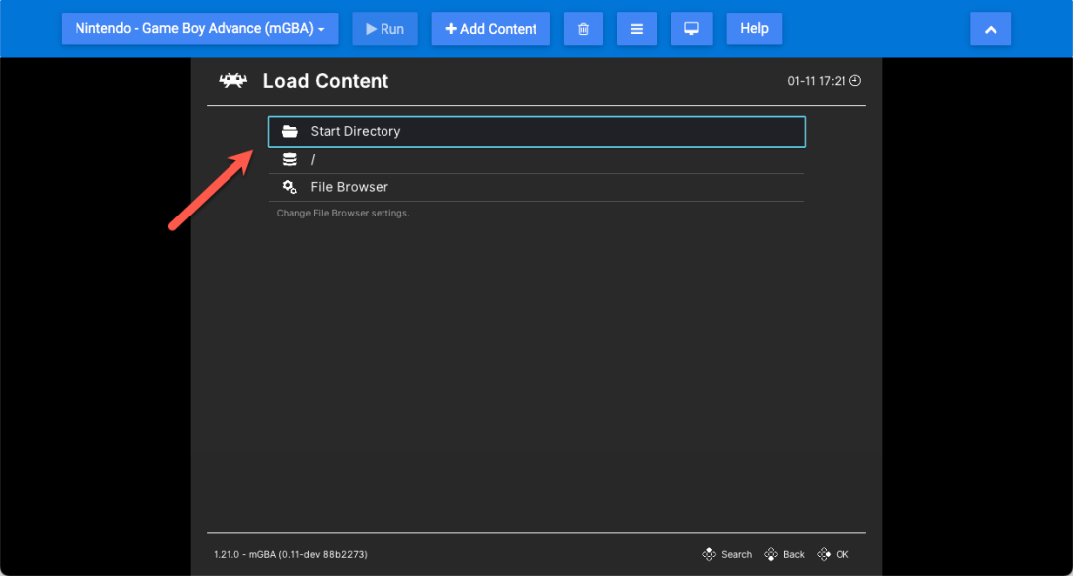Open the File Browser settings entry

coord(536,187)
